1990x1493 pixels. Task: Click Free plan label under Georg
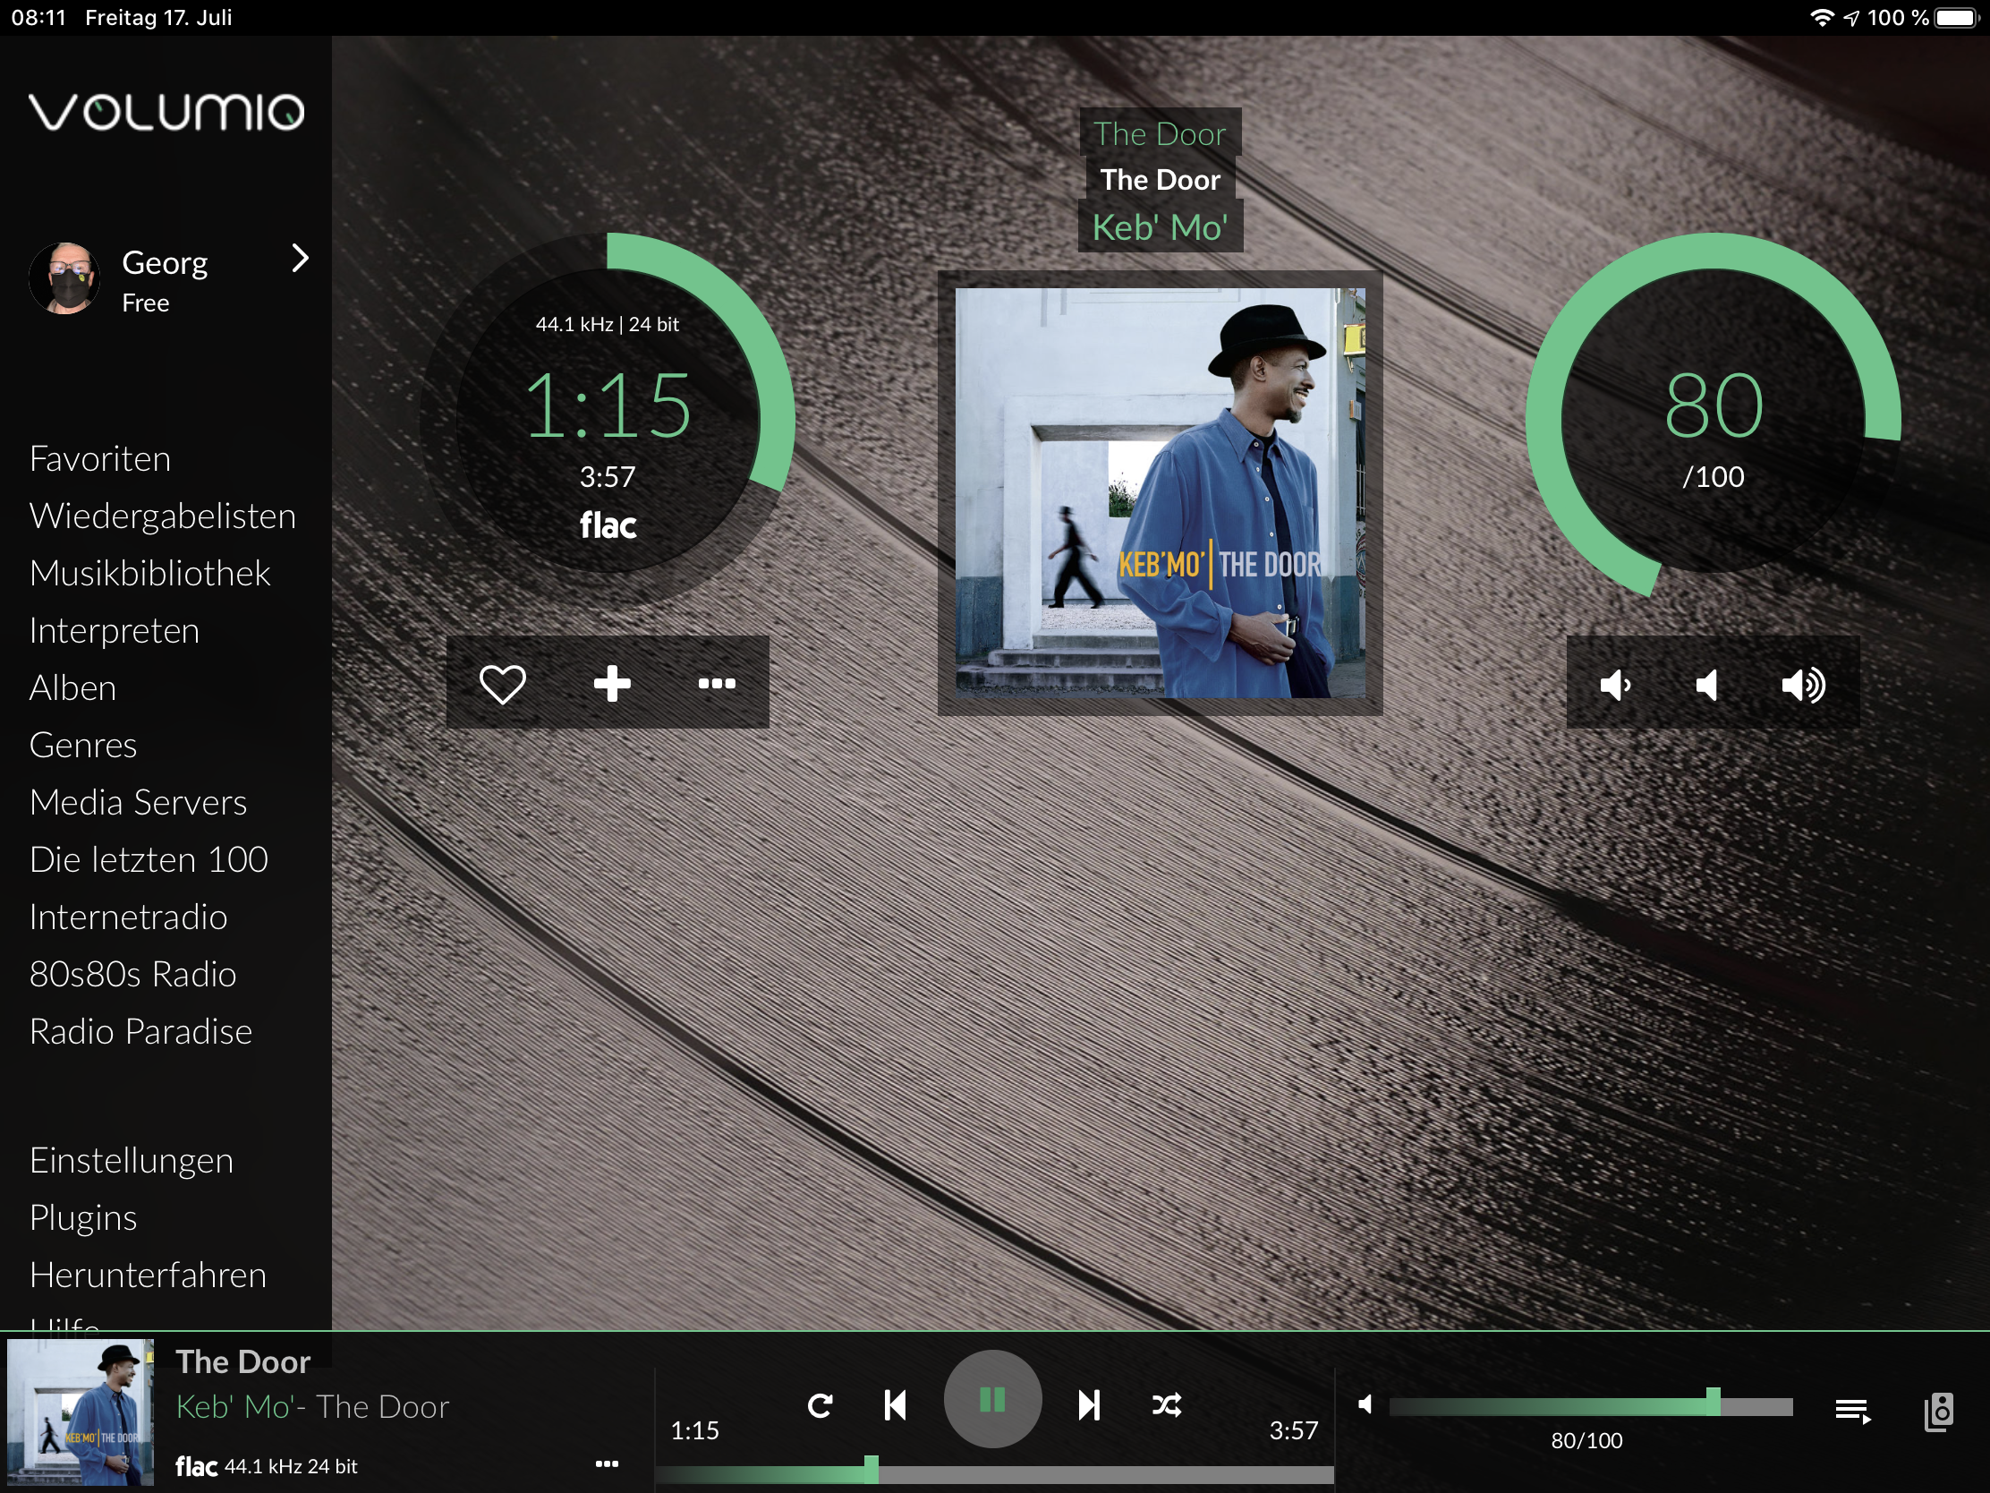pyautogui.click(x=146, y=303)
